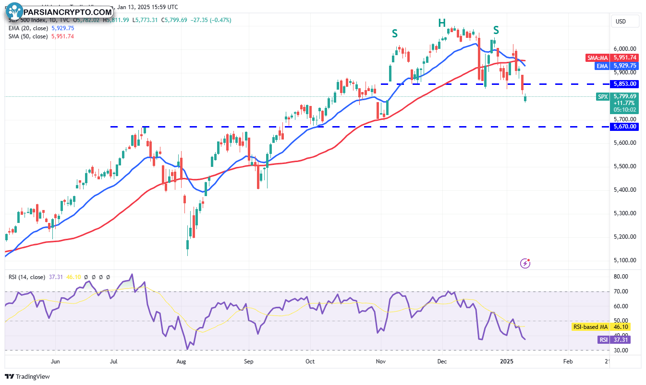Click the Nov label on time axis
The width and height of the screenshot is (646, 385).
[381, 361]
